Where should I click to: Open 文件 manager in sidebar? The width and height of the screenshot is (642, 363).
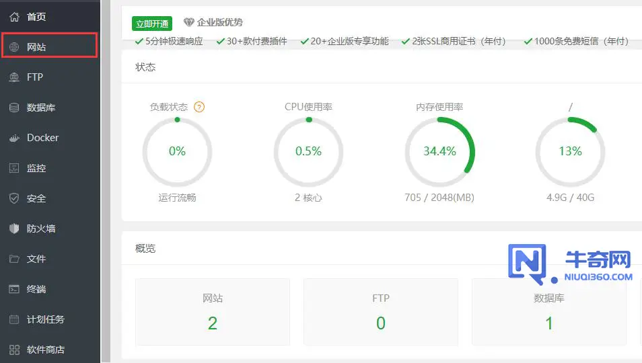tap(50, 259)
